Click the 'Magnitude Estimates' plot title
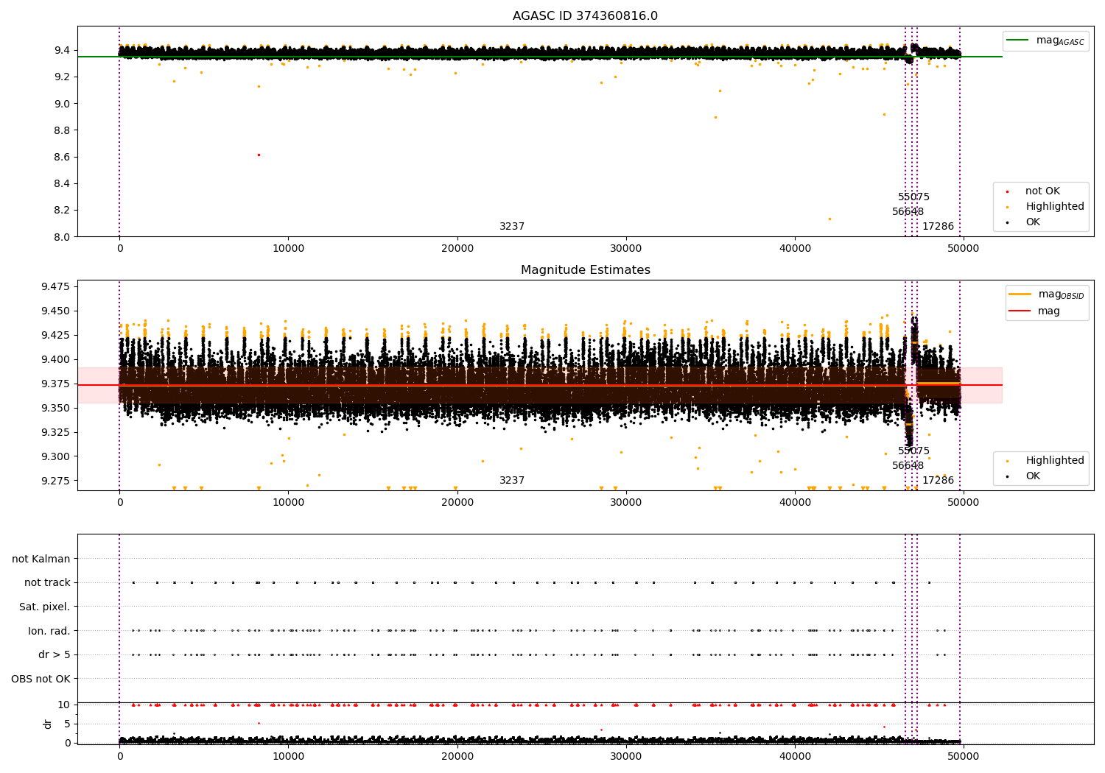The height and width of the screenshot is (773, 1105). click(585, 270)
